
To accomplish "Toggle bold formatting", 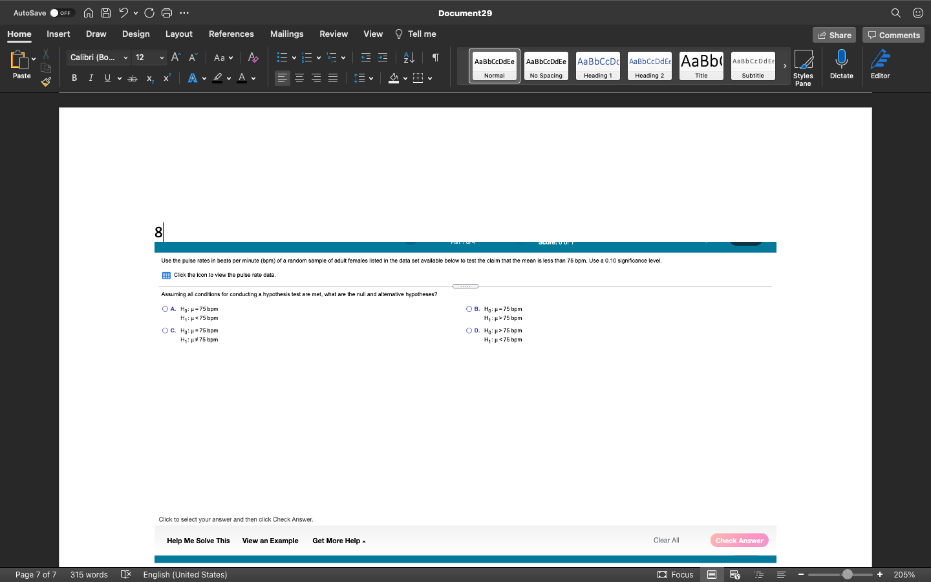I will click(x=74, y=78).
